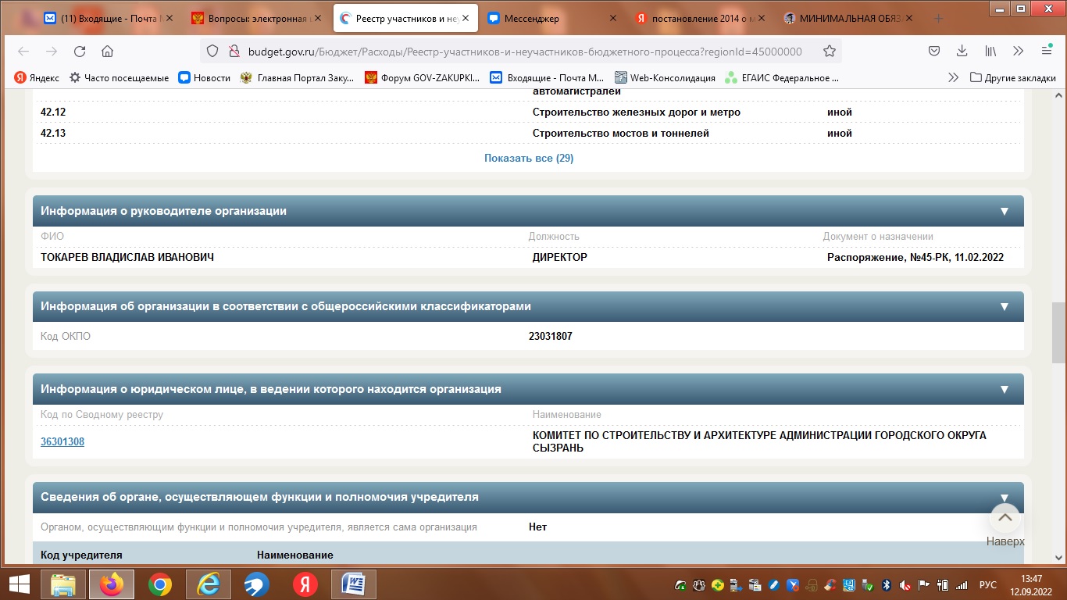
Task: Collapse the 'Информация о юридическом лице' section
Action: click(1005, 389)
